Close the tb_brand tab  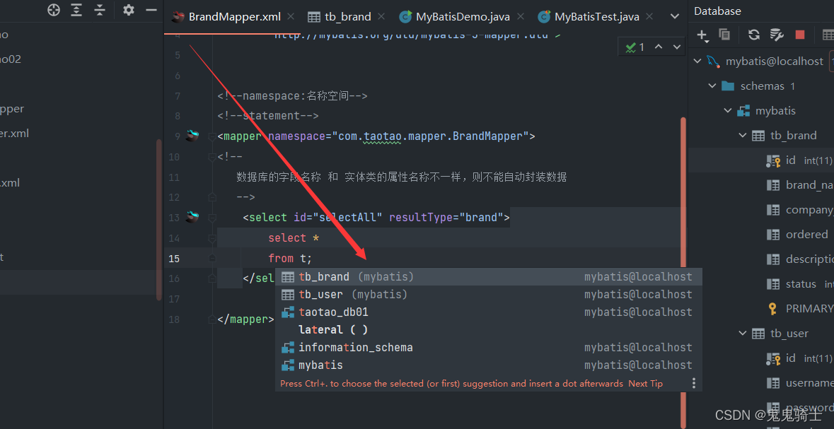(381, 16)
